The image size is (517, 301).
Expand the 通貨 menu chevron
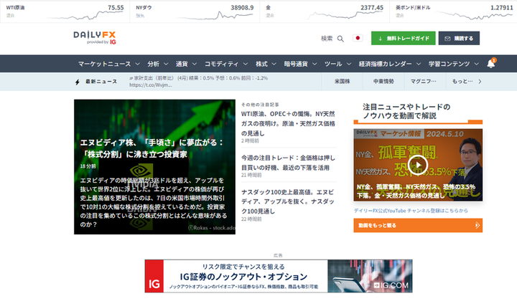(194, 64)
